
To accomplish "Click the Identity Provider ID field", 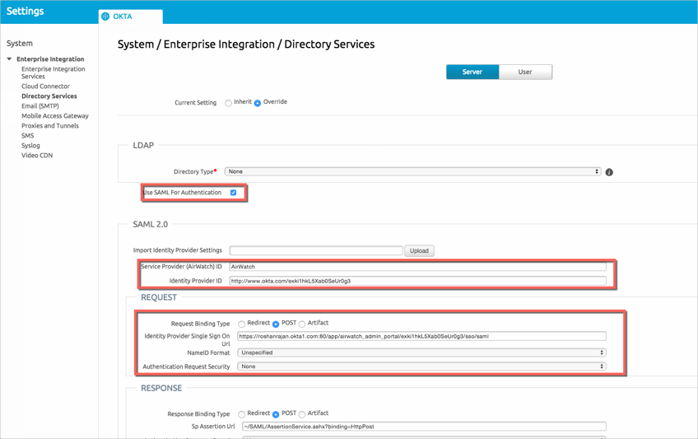I will (x=417, y=281).
